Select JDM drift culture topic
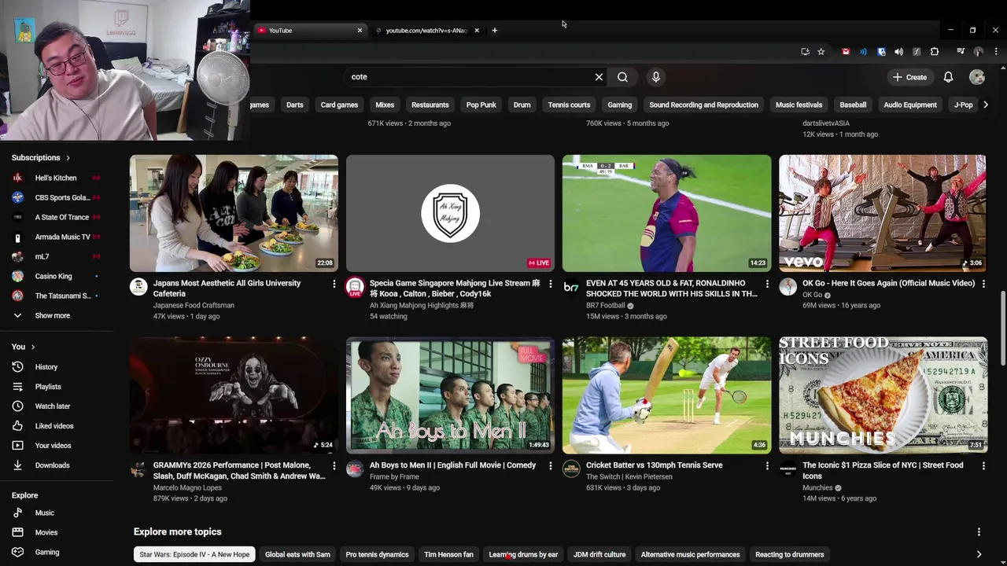This screenshot has width=1007, height=566. 599,554
